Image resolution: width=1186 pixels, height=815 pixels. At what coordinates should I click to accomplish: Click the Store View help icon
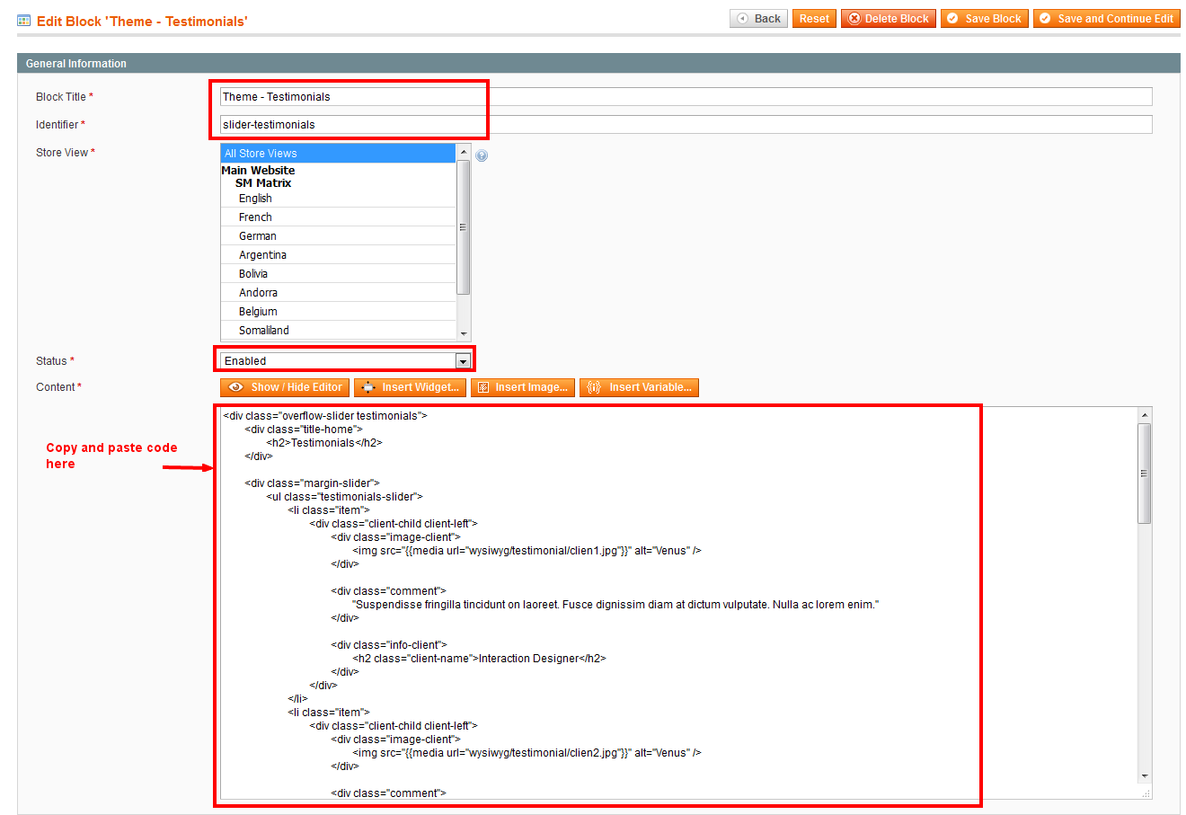(482, 155)
